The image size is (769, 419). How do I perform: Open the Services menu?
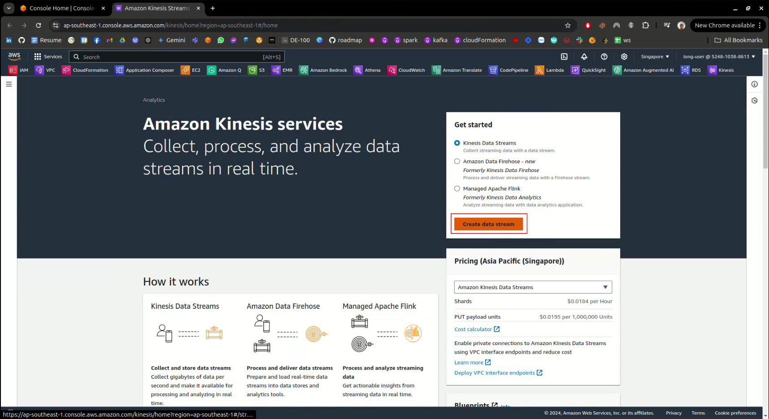48,56
